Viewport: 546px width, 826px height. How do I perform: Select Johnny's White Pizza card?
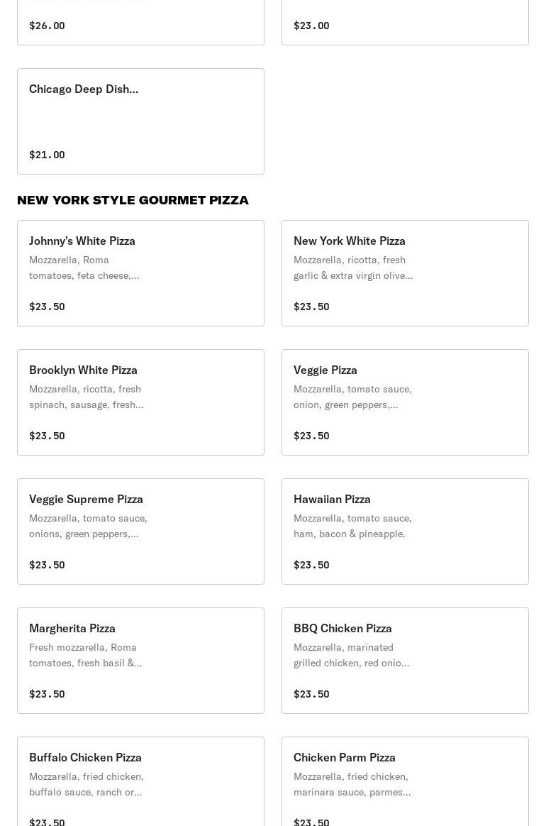coord(140,273)
